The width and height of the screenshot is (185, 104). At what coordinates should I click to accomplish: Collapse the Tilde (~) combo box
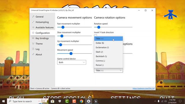coord(108,70)
